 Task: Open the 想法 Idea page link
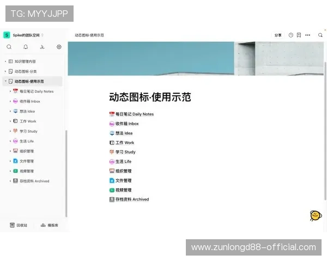click(124, 133)
